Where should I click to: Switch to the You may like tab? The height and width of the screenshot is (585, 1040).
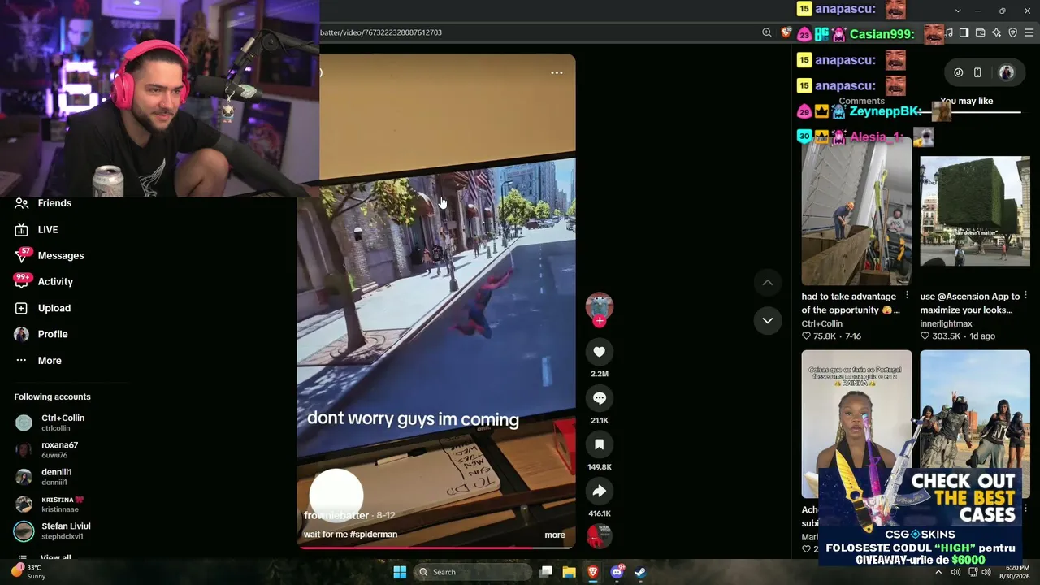click(x=967, y=102)
